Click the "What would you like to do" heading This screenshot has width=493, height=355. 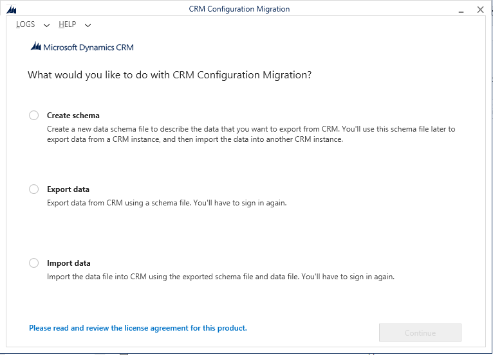(x=170, y=75)
